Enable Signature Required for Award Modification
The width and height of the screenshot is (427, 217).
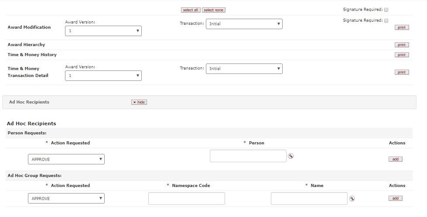(386, 20)
